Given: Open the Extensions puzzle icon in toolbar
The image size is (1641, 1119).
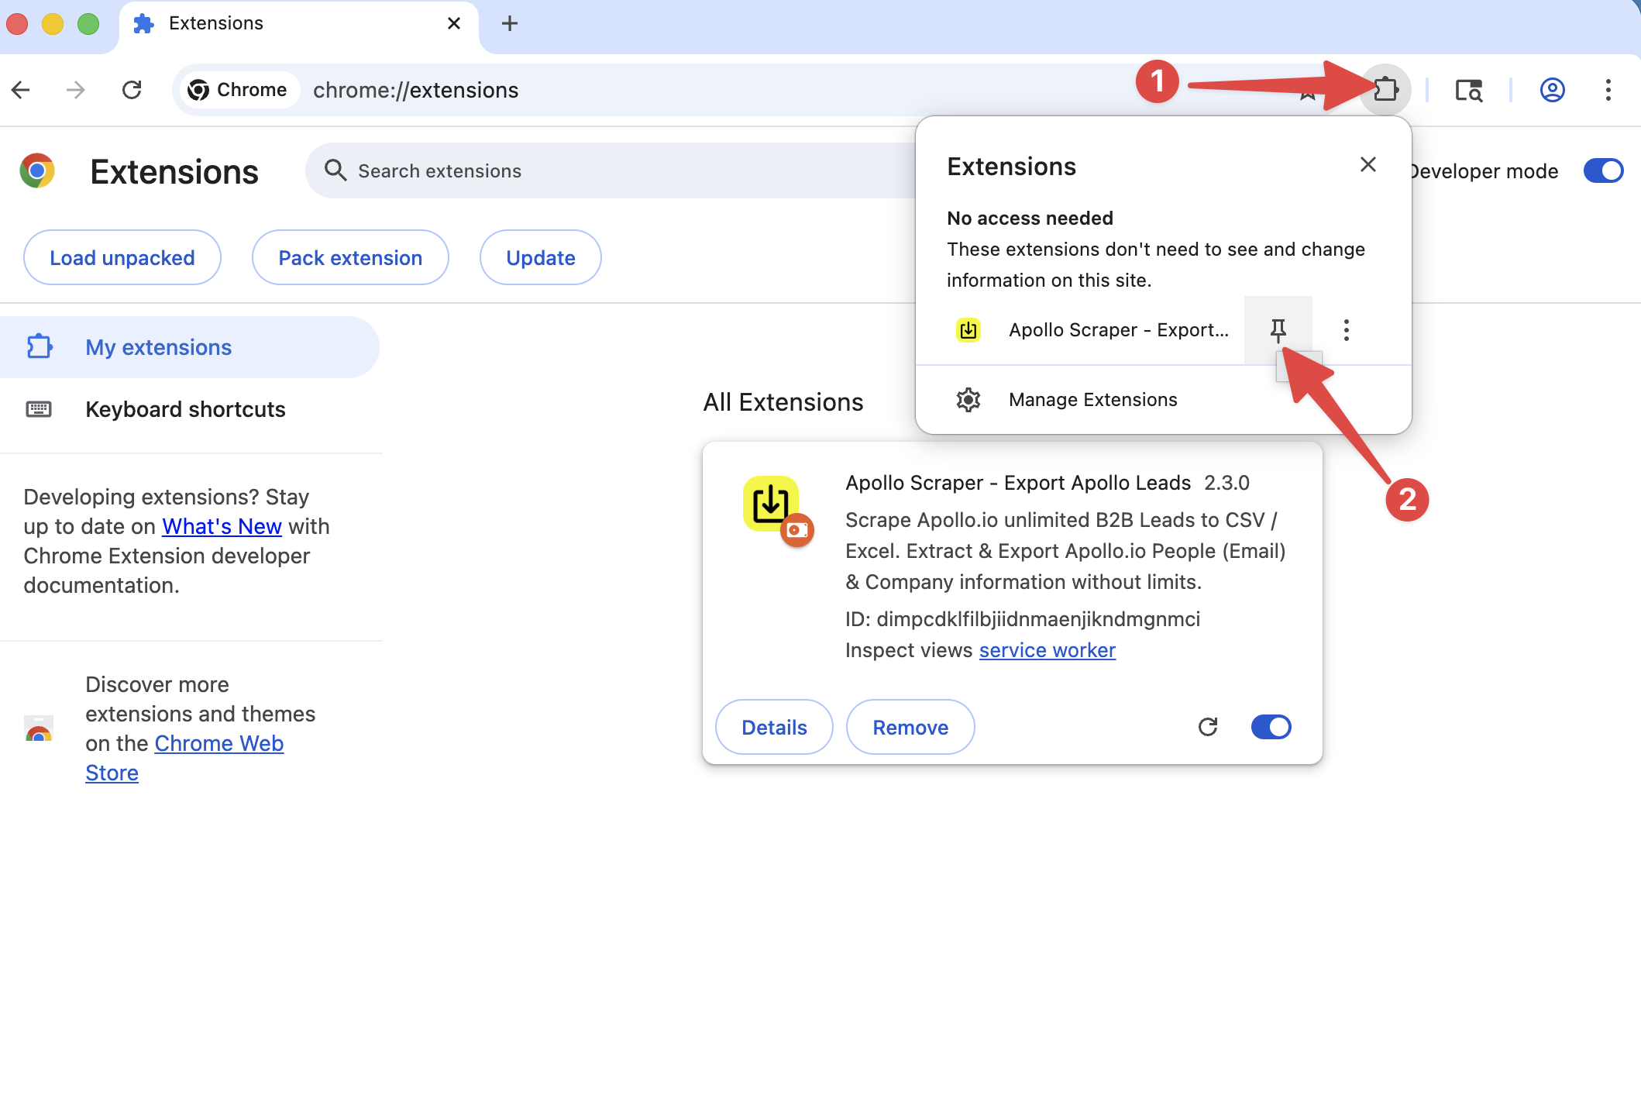Looking at the screenshot, I should 1385,90.
